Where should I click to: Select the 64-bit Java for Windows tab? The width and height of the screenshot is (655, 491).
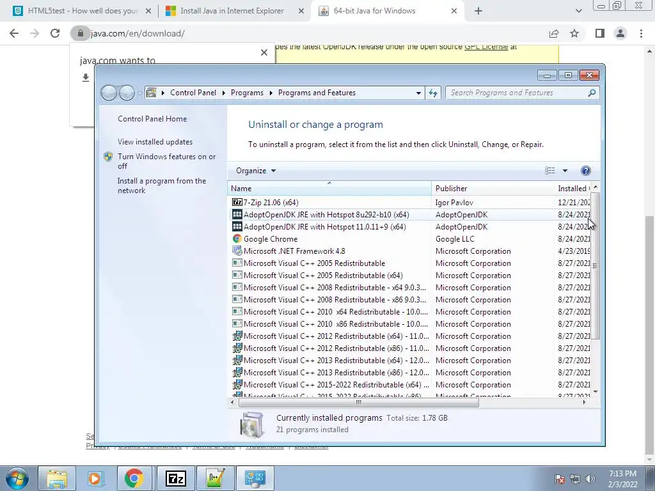click(x=387, y=12)
